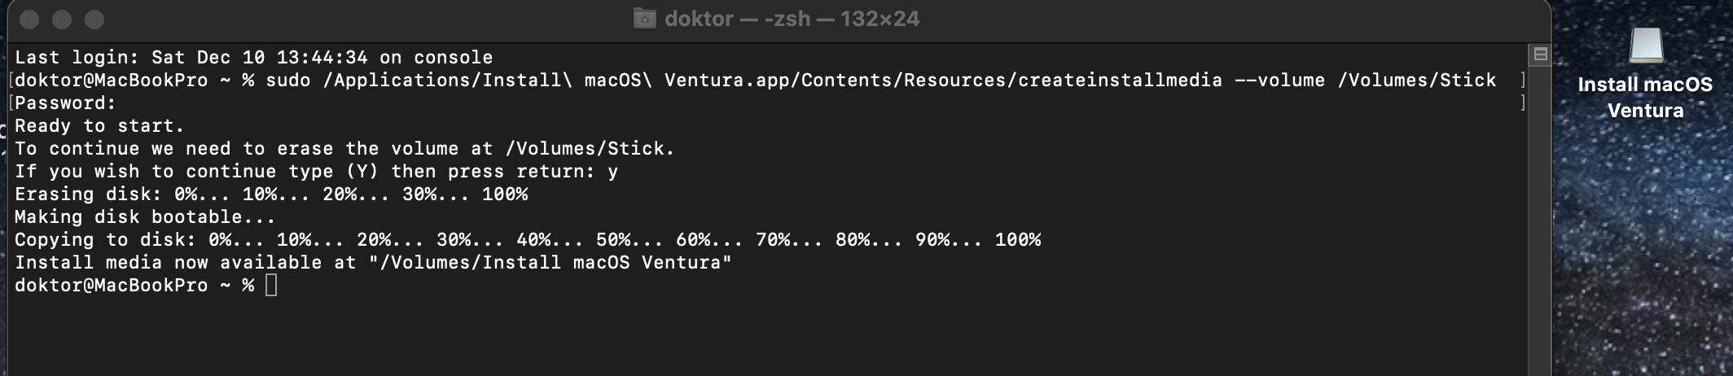Click the window title 'doktor — -zsh — 132×24'
Screen dimensions: 1733x376
[792, 19]
